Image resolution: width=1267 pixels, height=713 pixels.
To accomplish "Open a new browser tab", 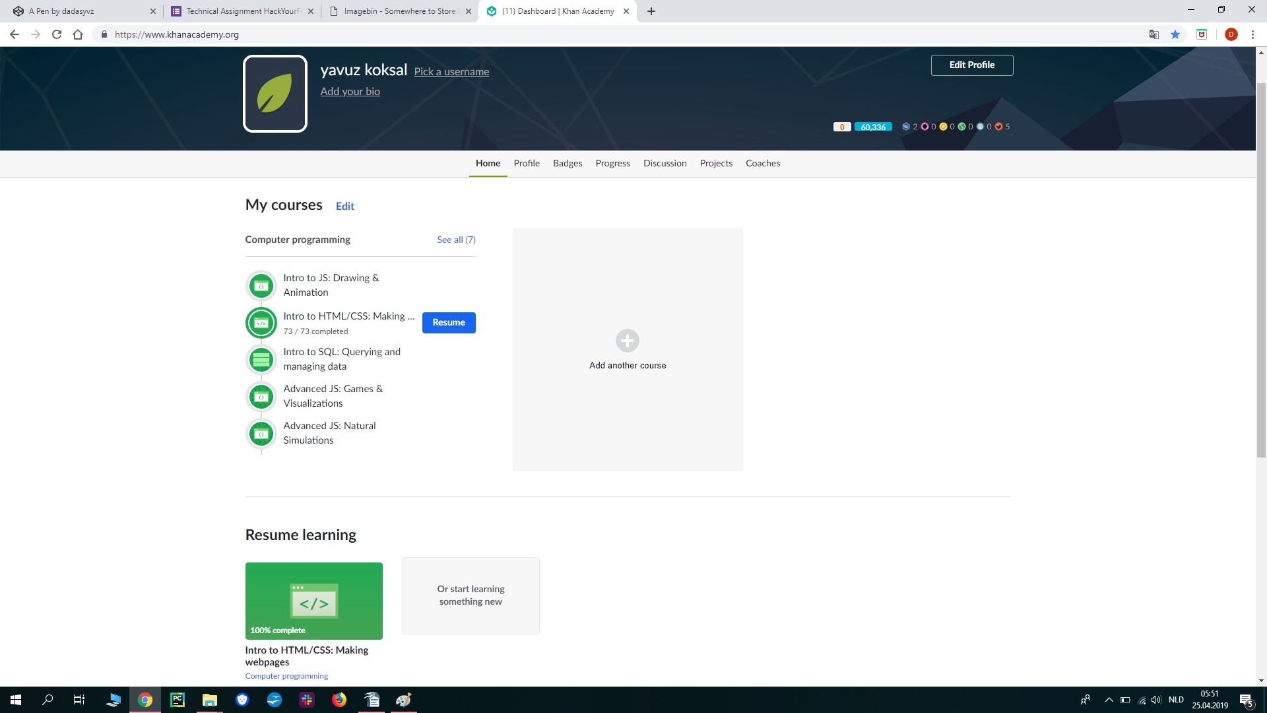I will (651, 11).
